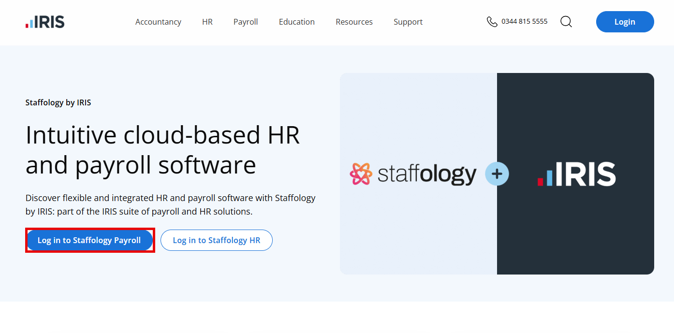Open the Accountancy menu
This screenshot has height=333, width=674.
point(158,22)
